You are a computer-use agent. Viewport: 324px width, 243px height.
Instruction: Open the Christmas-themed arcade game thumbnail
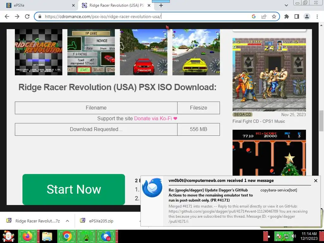[x=269, y=153]
